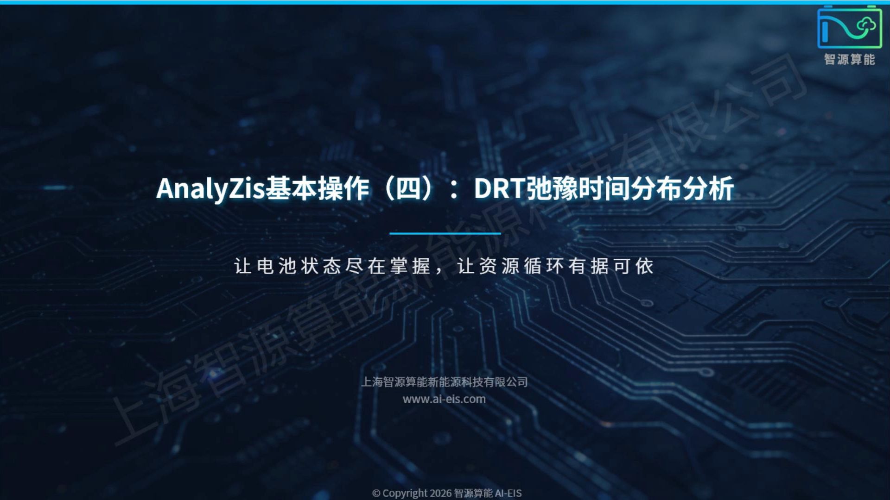Open the www.ai-eis.com link
This screenshot has width=890, height=500.
click(444, 399)
